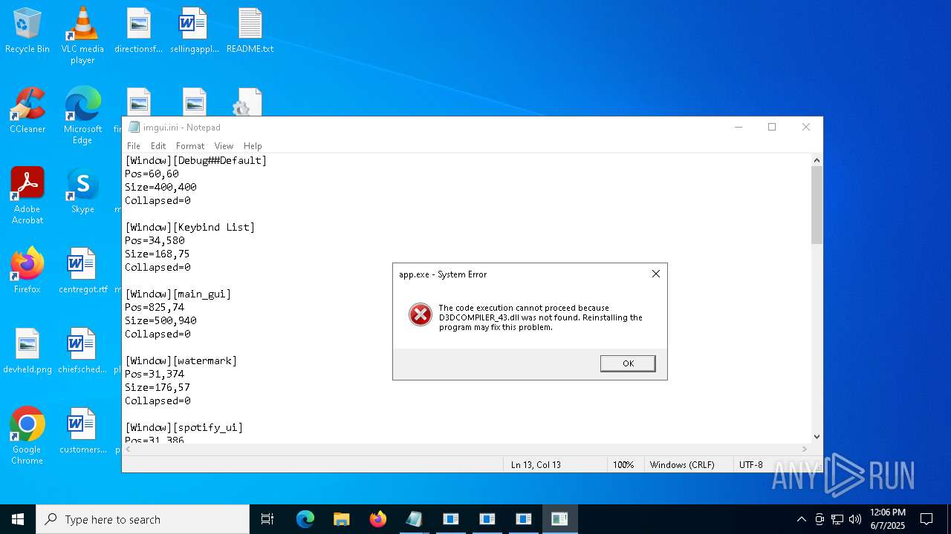The height and width of the screenshot is (534, 951).
Task: Launch Edge from the taskbar
Action: click(x=305, y=519)
